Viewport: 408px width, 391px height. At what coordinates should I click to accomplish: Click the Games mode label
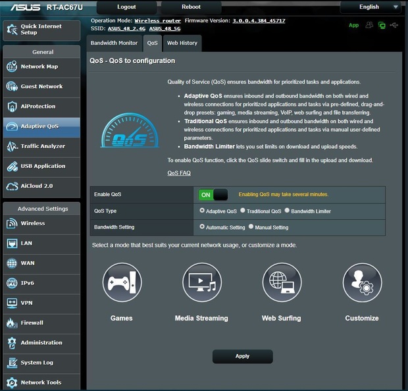point(122,318)
